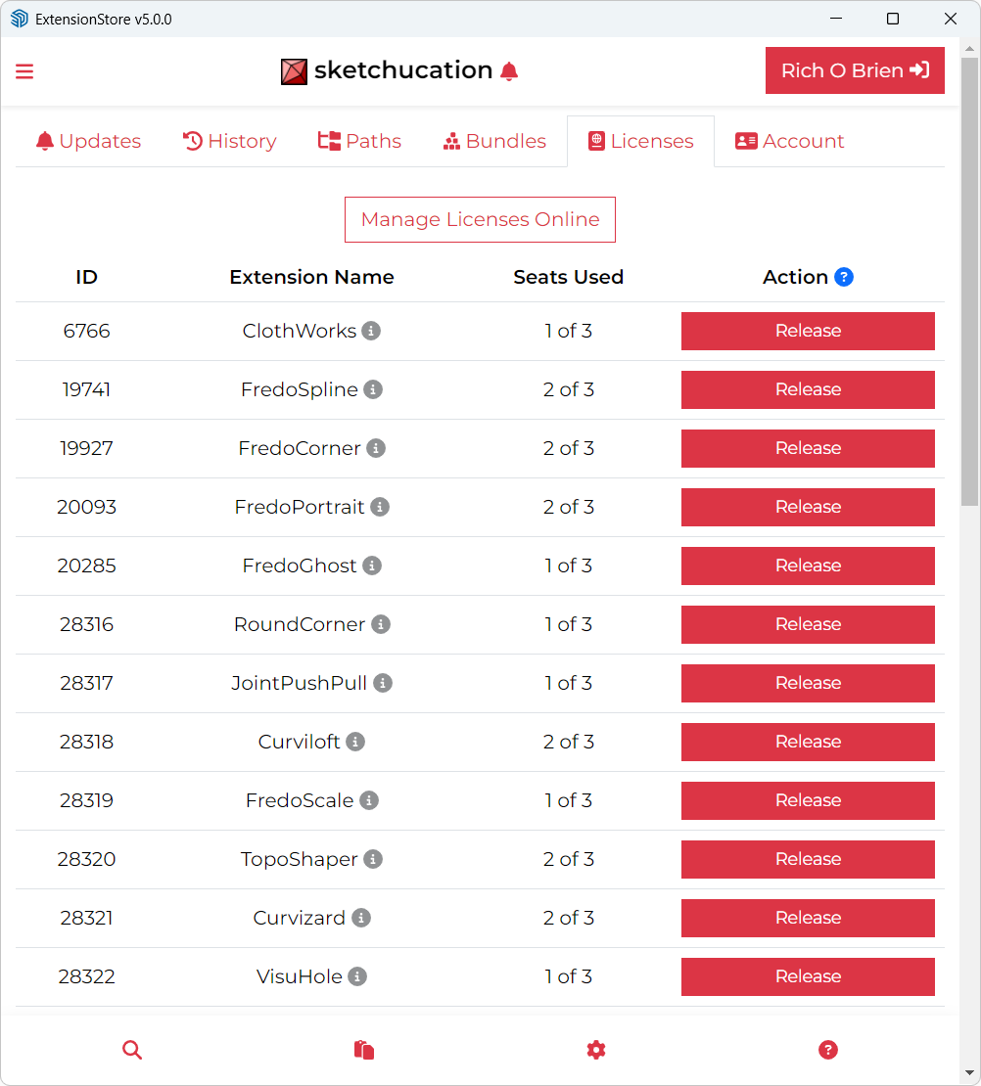Show info icon for VisuHole
The width and height of the screenshot is (981, 1086).
(357, 976)
